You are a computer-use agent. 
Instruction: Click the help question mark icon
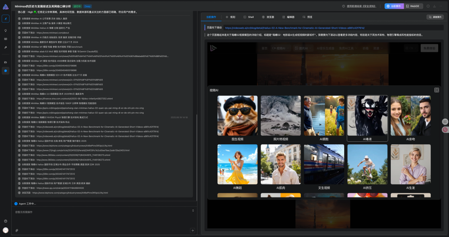[x=5, y=221]
